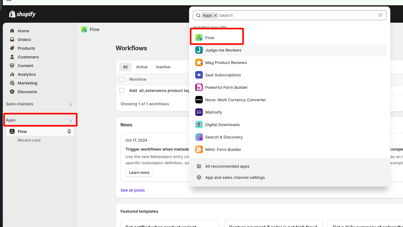Open Digital Downloads app
The width and height of the screenshot is (403, 227).
[x=290, y=125]
